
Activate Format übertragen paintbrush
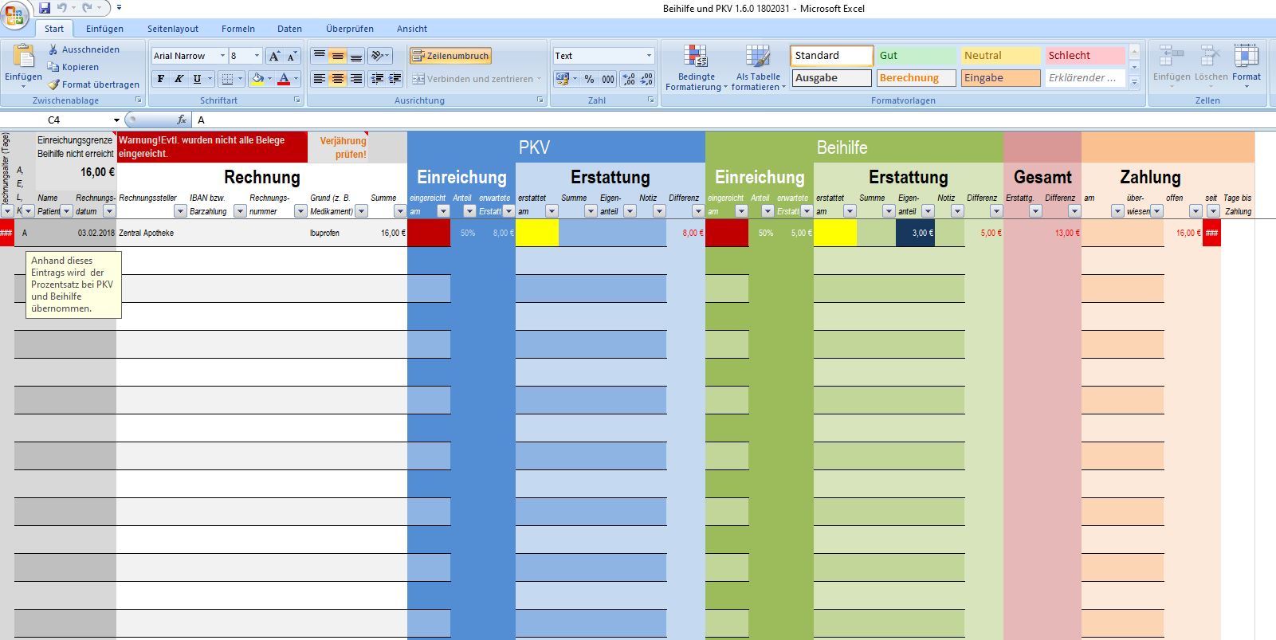point(53,84)
